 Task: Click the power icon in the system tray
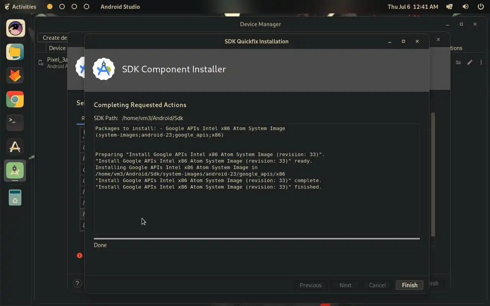[481, 7]
